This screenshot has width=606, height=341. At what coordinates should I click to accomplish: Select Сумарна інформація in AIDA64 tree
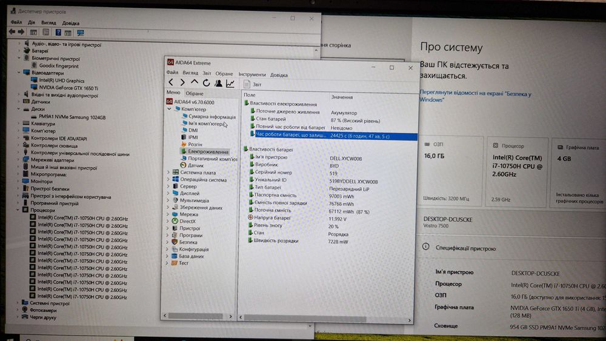point(211,117)
